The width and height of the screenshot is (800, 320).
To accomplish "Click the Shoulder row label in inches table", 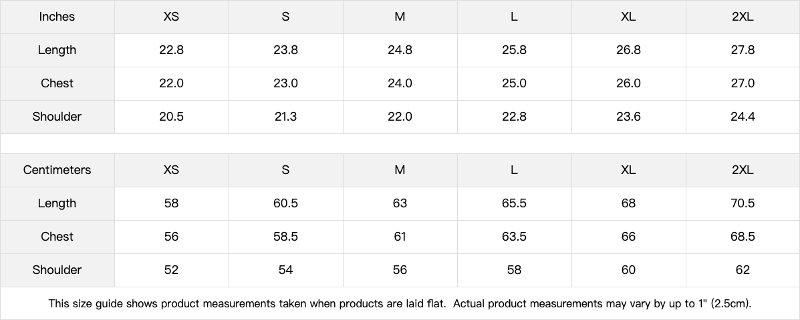I will click(x=57, y=117).
